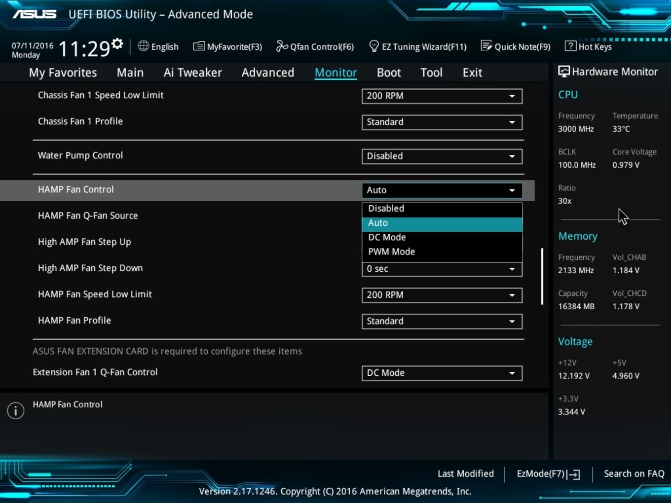This screenshot has width=671, height=503.
Task: Open High AMP Fan Step Down dropdown
Action: tap(442, 269)
